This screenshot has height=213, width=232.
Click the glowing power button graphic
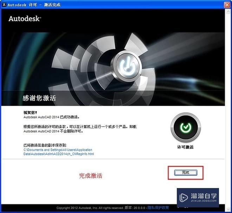tap(127, 66)
